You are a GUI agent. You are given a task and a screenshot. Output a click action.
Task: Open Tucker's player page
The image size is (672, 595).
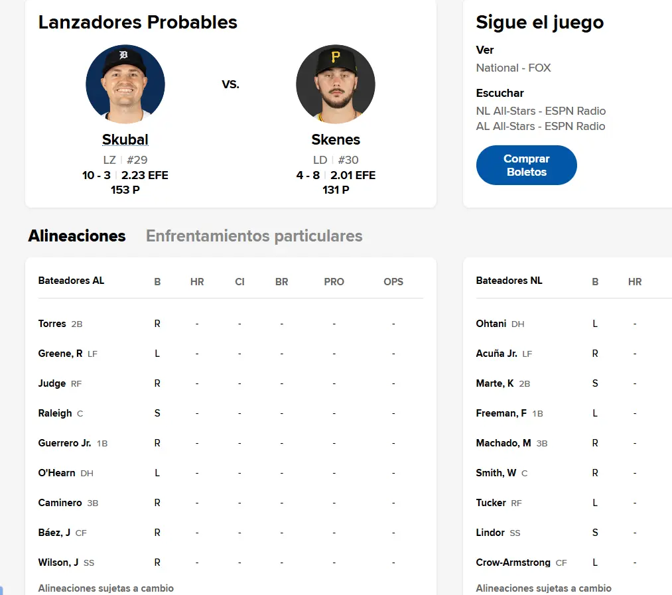(x=491, y=502)
